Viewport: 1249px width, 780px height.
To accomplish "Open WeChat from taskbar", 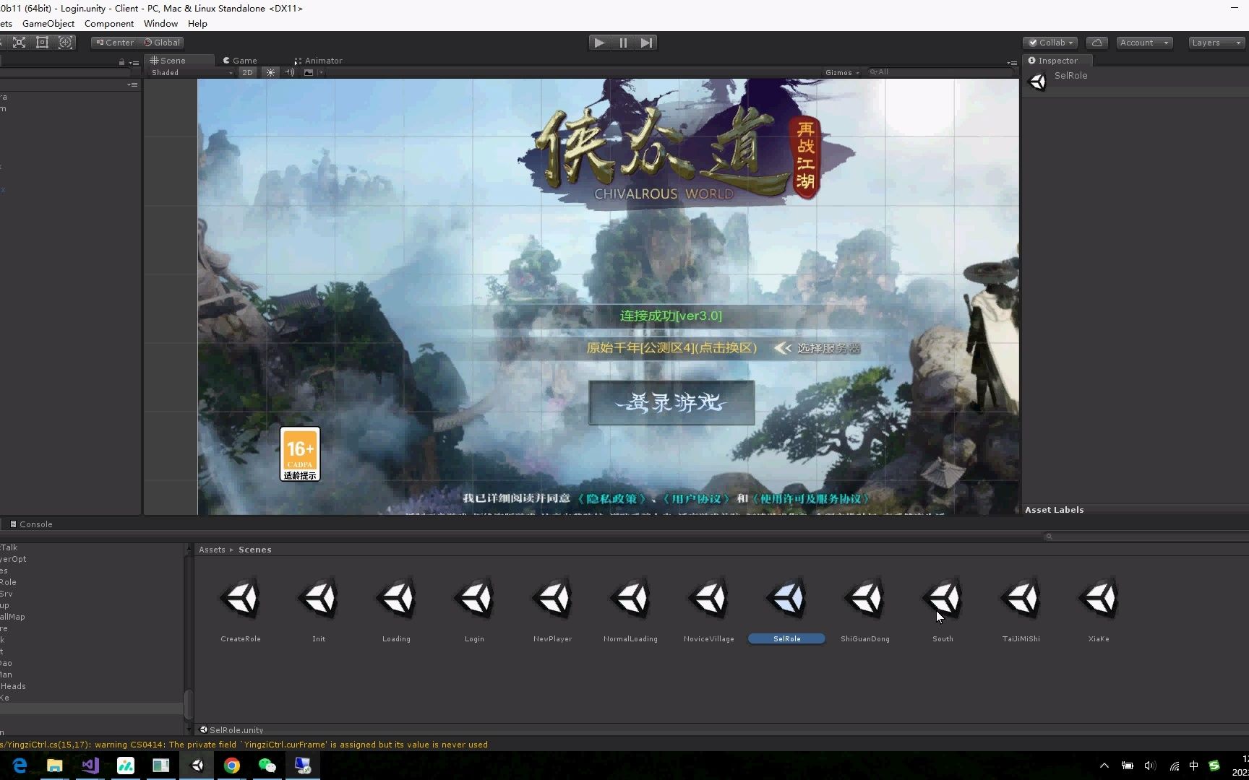I will point(267,766).
